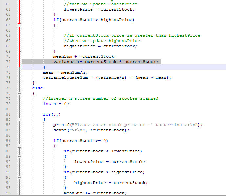This screenshot has width=226, height=196.
Task: Collapse the else block fold at line 77
Action: (19, 94)
